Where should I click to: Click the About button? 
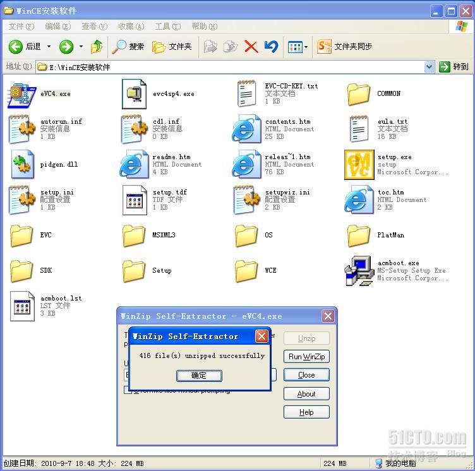[306, 394]
